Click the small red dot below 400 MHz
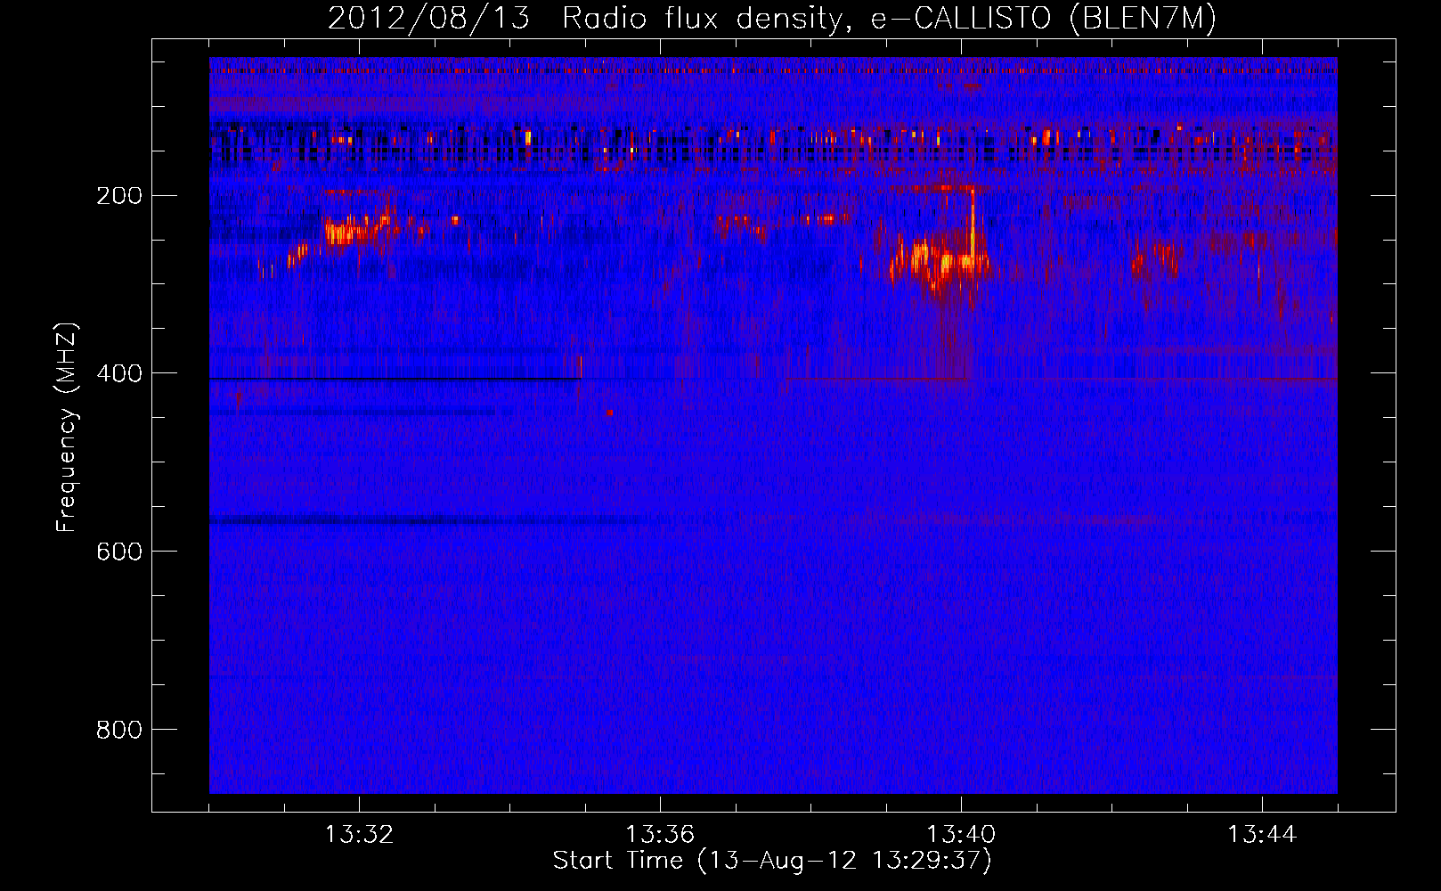Viewport: 1441px width, 891px height. tap(610, 413)
